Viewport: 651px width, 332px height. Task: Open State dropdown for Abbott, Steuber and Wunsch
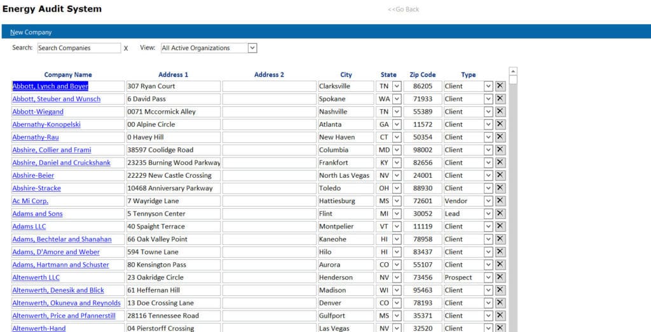click(397, 98)
